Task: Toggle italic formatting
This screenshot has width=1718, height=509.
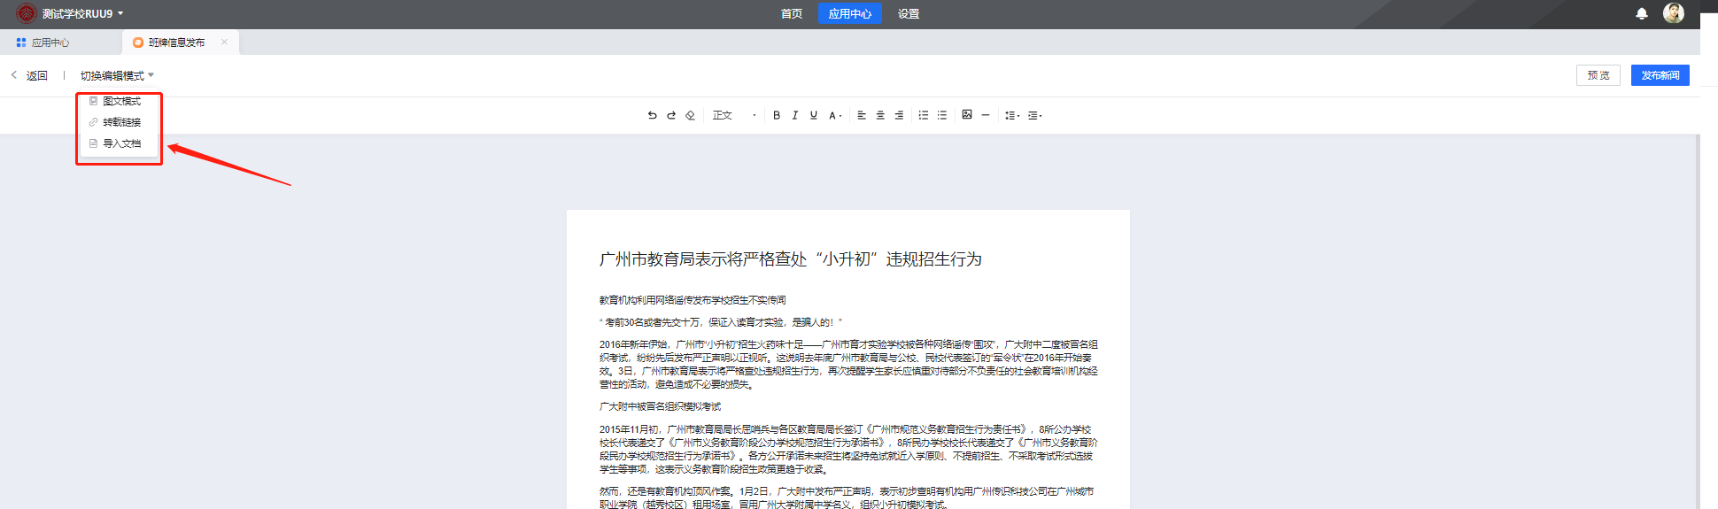Action: 795,115
